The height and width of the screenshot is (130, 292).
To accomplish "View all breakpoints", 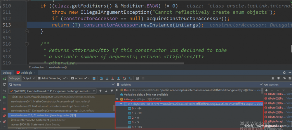I will tap(4, 116).
